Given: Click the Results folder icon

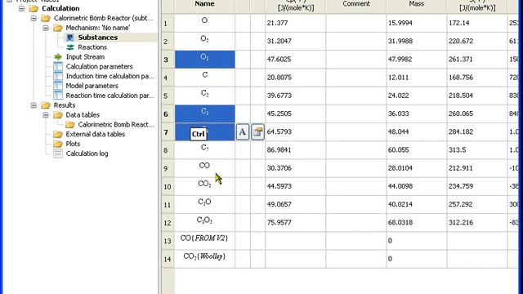Looking at the screenshot, I should point(46,105).
